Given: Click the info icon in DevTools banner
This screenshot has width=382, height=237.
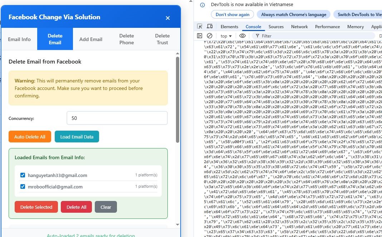Looking at the screenshot, I should [202, 5].
